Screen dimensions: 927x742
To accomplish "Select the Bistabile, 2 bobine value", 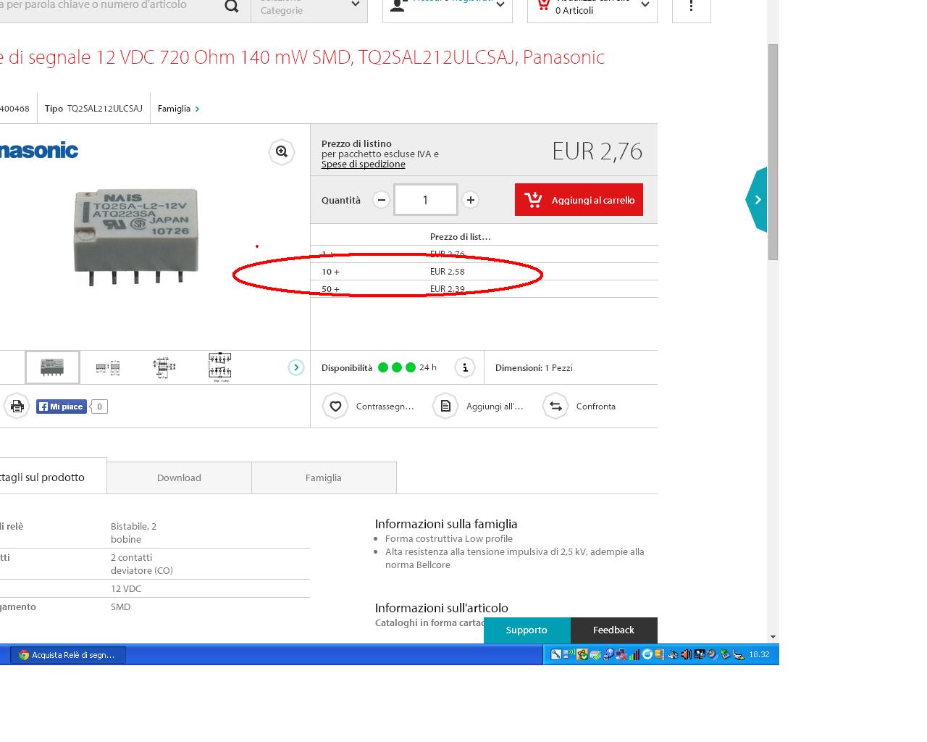I will (133, 533).
